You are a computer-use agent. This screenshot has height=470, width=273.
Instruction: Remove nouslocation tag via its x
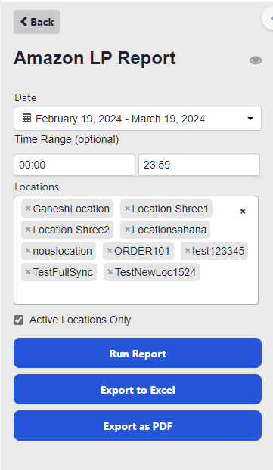point(28,251)
